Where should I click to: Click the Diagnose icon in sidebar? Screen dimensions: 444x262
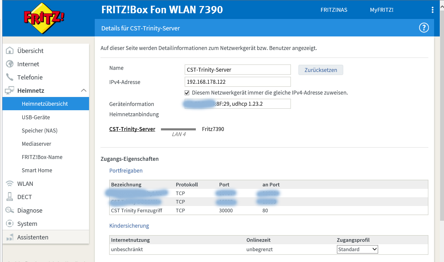pyautogui.click(x=10, y=210)
